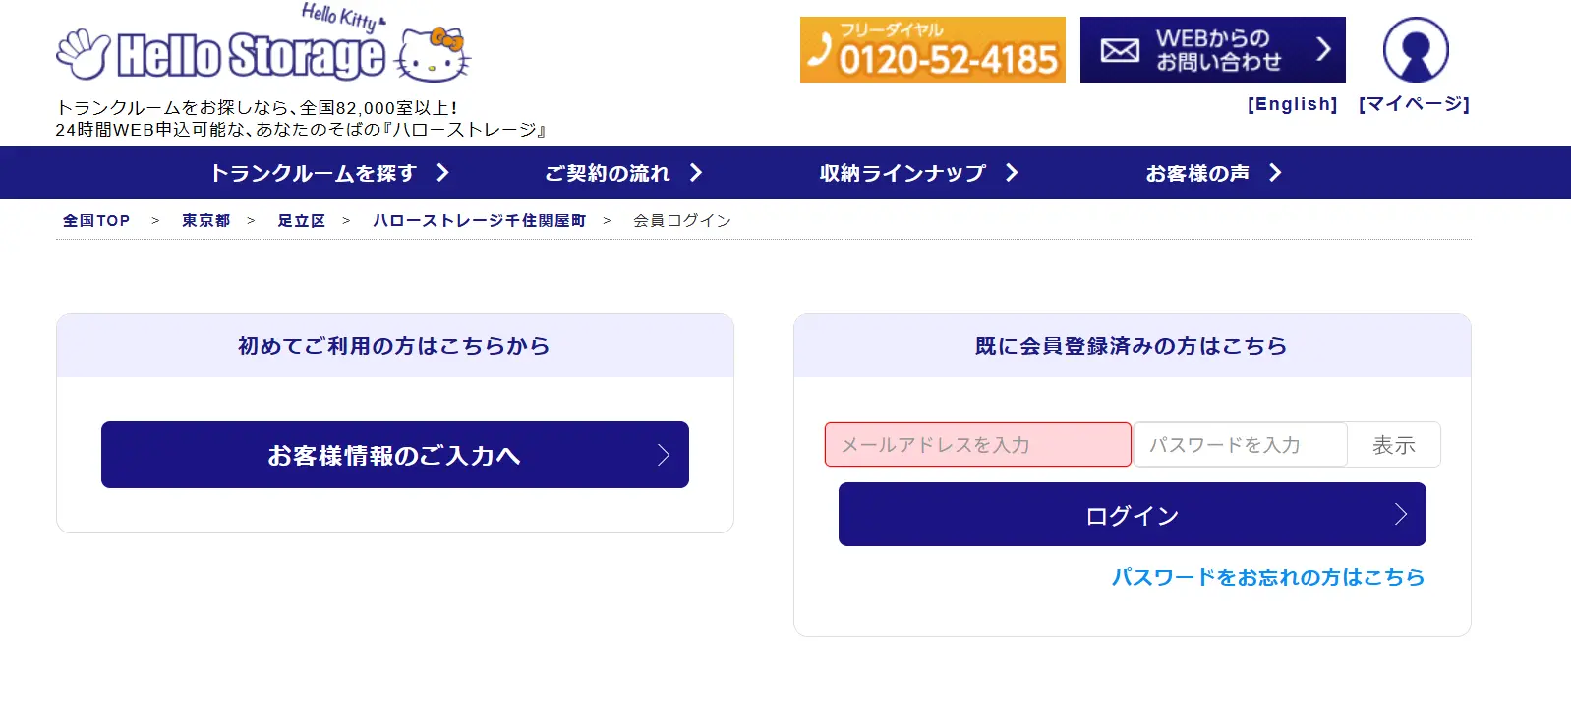Image resolution: width=1571 pixels, height=728 pixels.
Task: Focus the email address input field
Action: [977, 445]
